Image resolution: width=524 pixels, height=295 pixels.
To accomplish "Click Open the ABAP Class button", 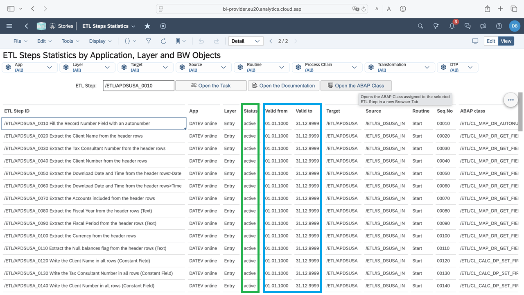I will [x=356, y=86].
